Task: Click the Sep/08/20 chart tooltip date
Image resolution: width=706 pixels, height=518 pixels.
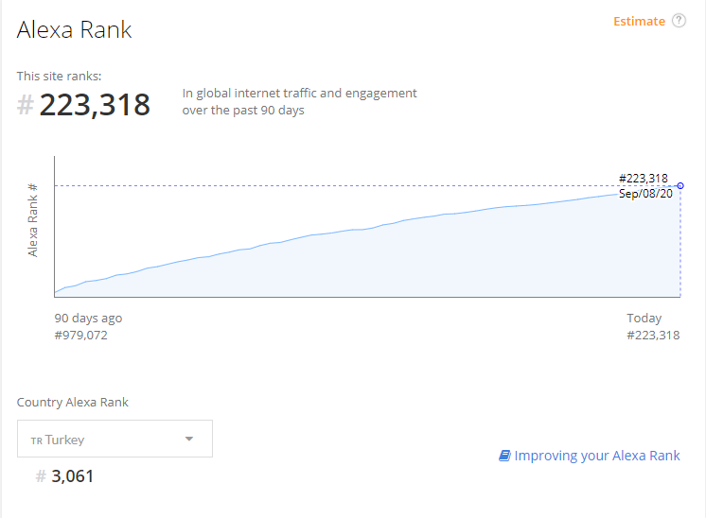Action: click(x=645, y=194)
